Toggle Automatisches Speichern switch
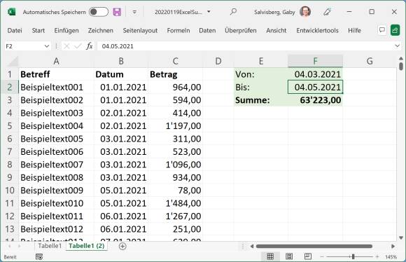Viewport: 406px width, 262px height. 99,12
